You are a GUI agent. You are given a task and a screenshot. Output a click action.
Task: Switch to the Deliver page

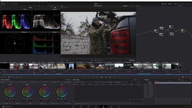pyautogui.click(x=118, y=106)
